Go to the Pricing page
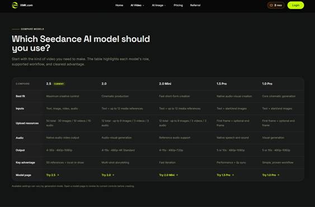The image size is (315, 207). coord(178,5)
